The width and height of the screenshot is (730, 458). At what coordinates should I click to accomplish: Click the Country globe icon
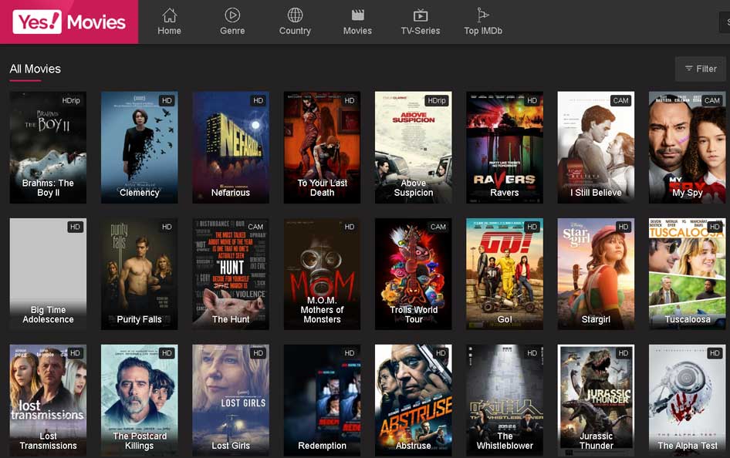(x=295, y=15)
